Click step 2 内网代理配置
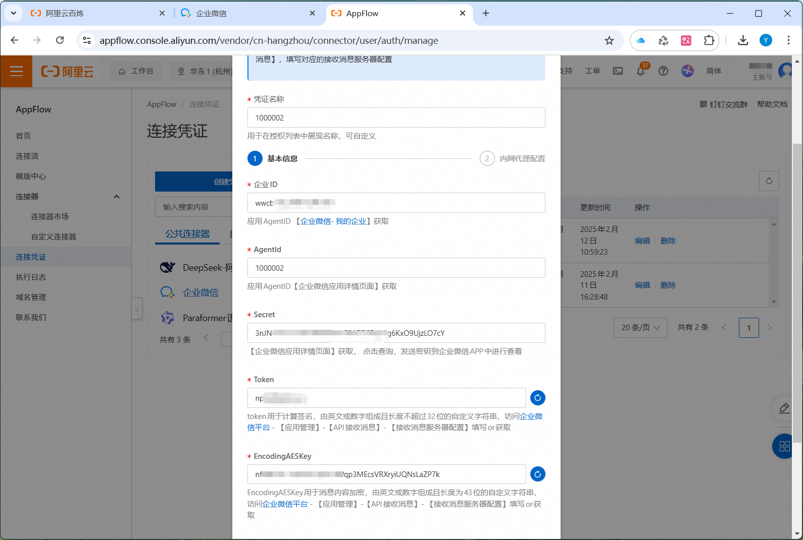The width and height of the screenshot is (803, 540). click(512, 159)
